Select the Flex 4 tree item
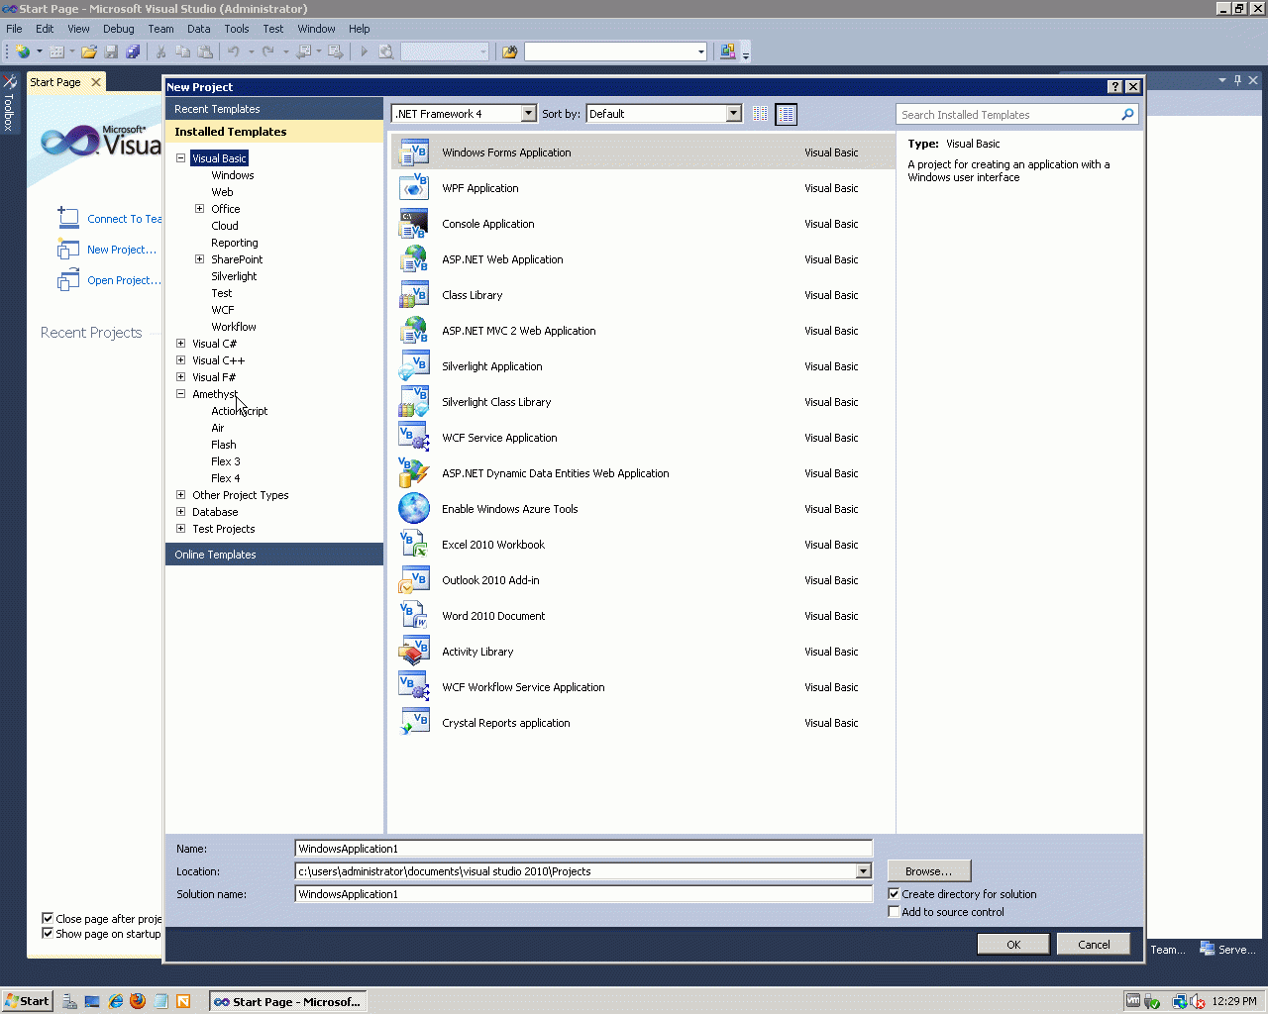The width and height of the screenshot is (1268, 1014). click(x=225, y=478)
